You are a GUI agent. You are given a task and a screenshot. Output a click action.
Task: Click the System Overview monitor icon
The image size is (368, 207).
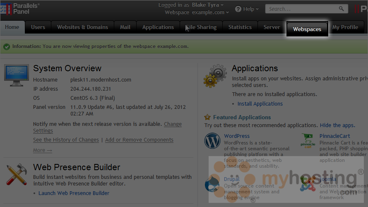tap(17, 75)
